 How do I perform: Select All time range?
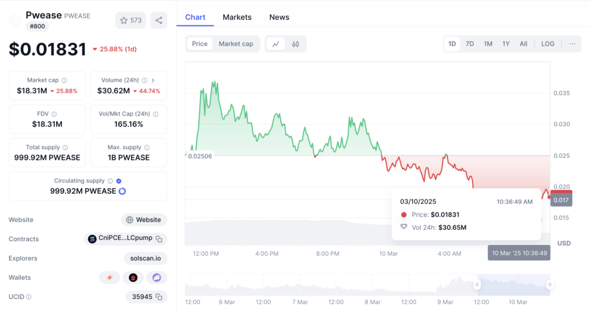click(523, 44)
